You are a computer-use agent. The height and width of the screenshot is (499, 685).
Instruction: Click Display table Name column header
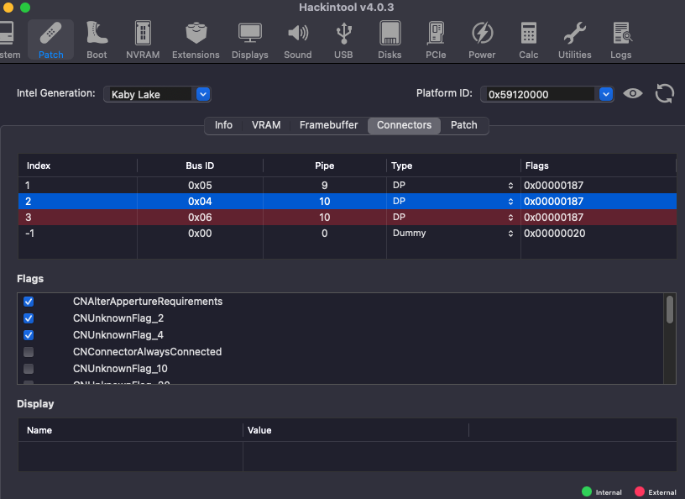click(131, 430)
